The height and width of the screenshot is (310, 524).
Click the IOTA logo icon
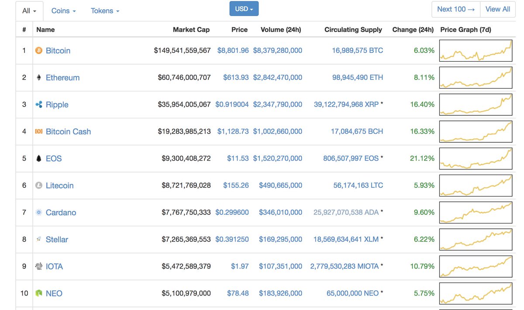38,266
